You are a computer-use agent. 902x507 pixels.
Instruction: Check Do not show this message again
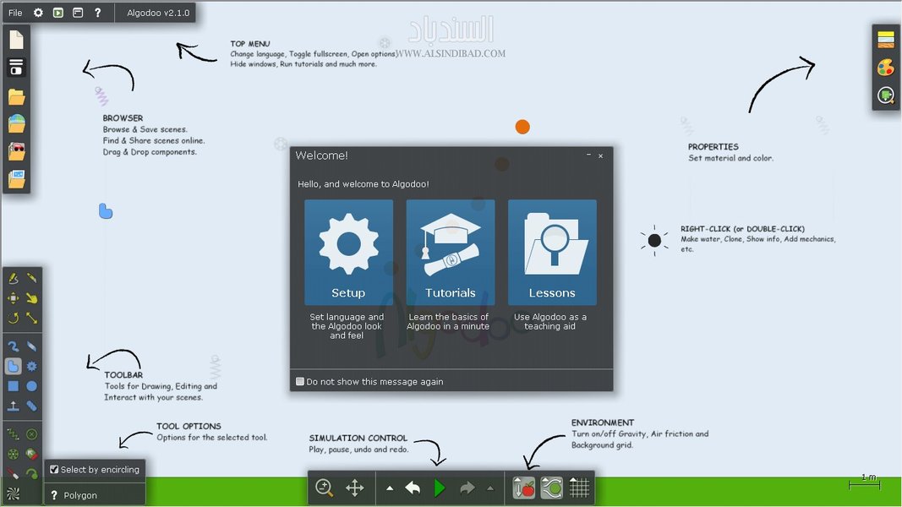point(300,382)
